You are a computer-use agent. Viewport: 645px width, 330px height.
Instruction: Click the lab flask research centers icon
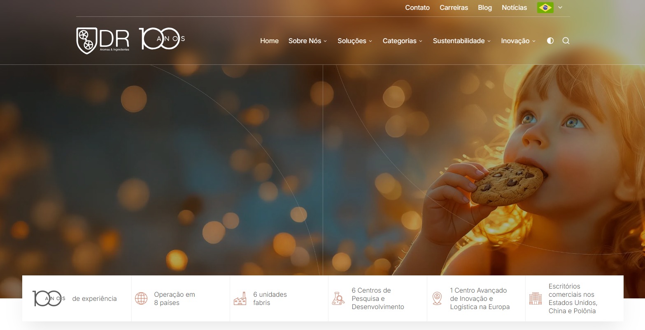point(338,298)
